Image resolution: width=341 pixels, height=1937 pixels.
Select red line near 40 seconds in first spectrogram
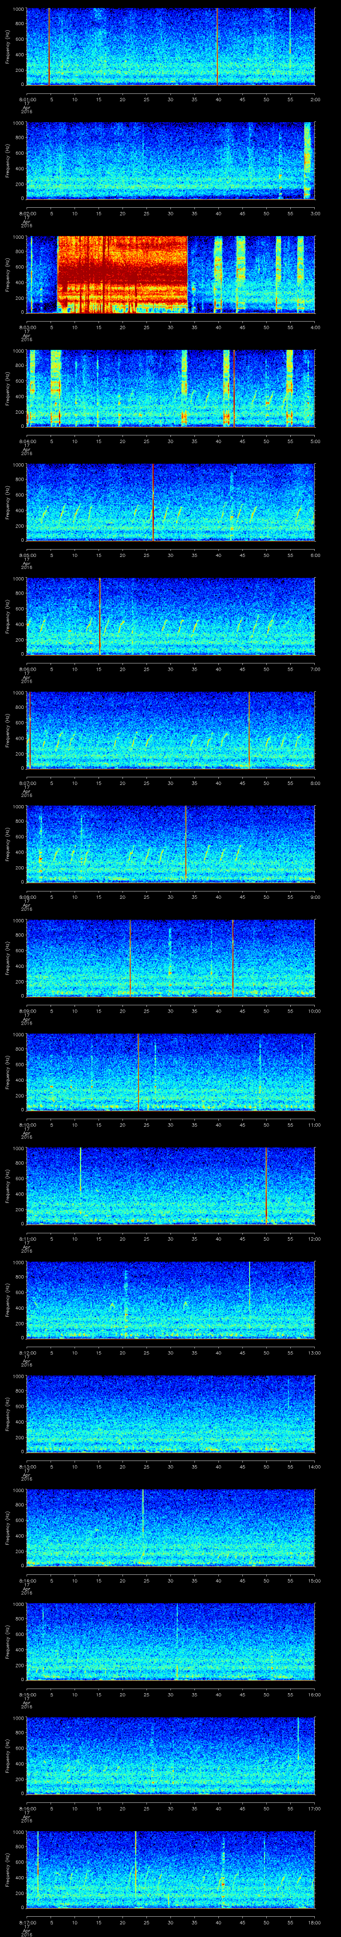tap(217, 47)
